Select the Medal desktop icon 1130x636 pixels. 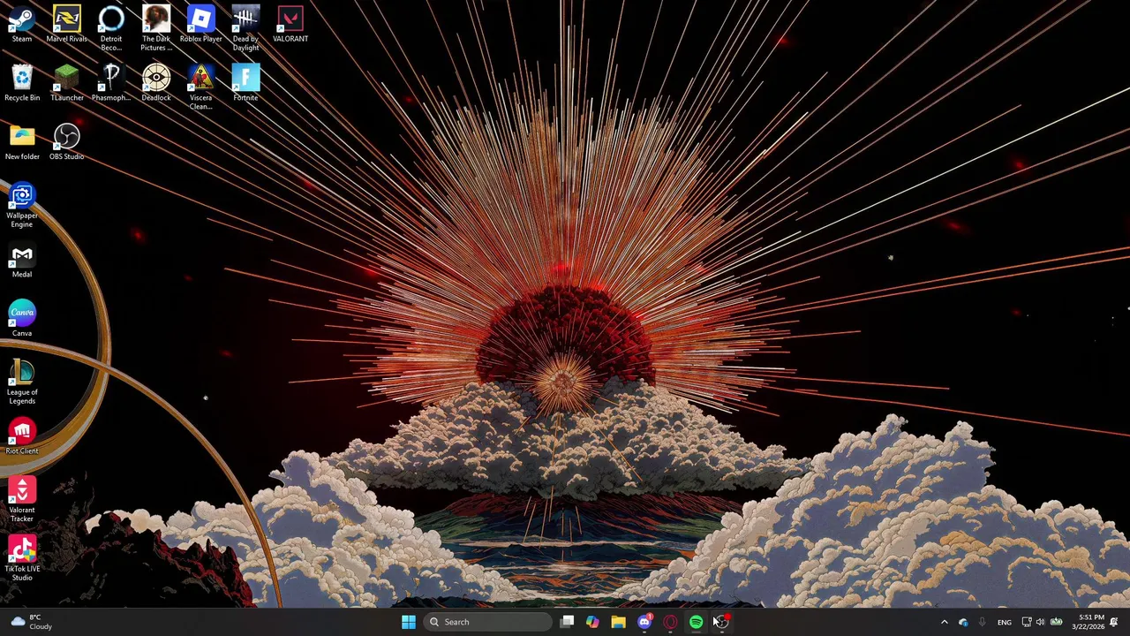pos(22,260)
